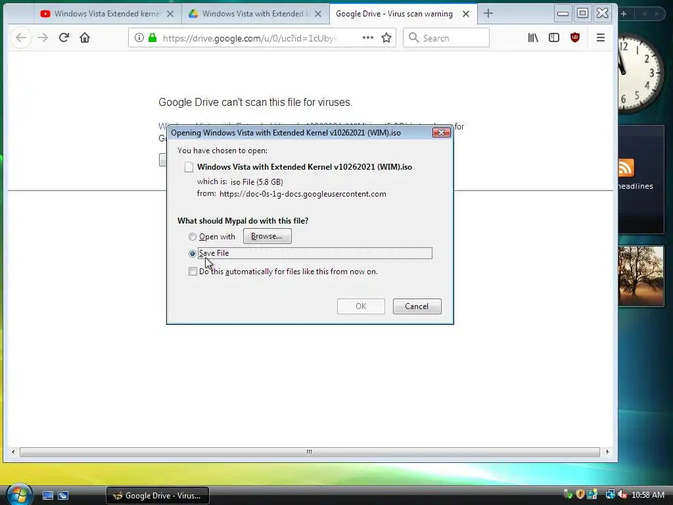Click the horizontal scrollbar left arrow
Viewport: 673px width, 505px height.
pos(13,452)
